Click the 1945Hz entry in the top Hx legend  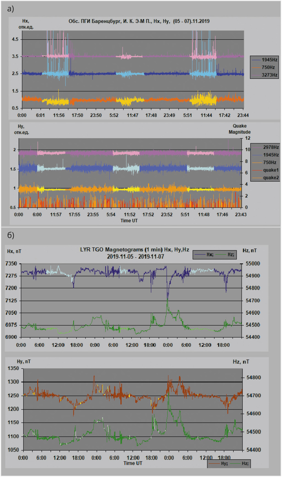(269, 60)
